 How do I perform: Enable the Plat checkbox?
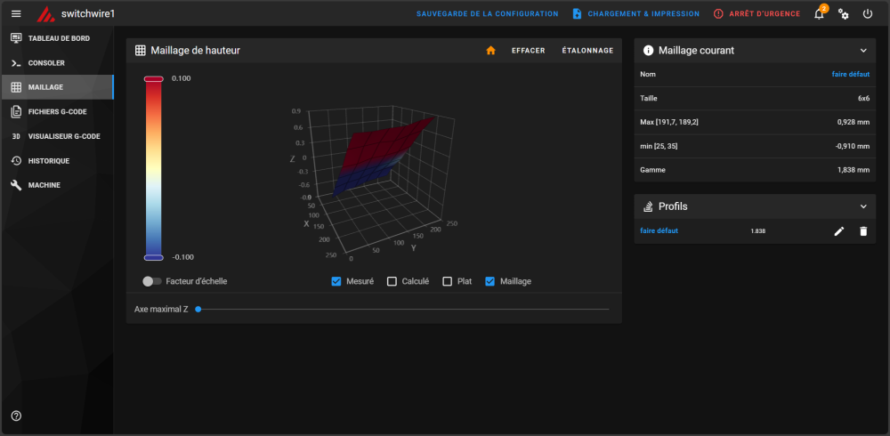coord(448,281)
